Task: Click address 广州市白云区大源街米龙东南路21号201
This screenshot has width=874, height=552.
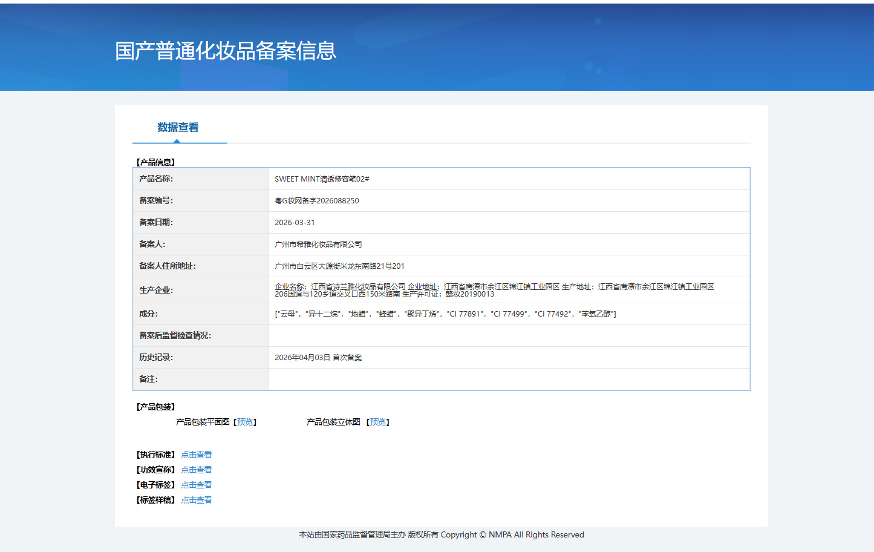Action: pos(339,266)
